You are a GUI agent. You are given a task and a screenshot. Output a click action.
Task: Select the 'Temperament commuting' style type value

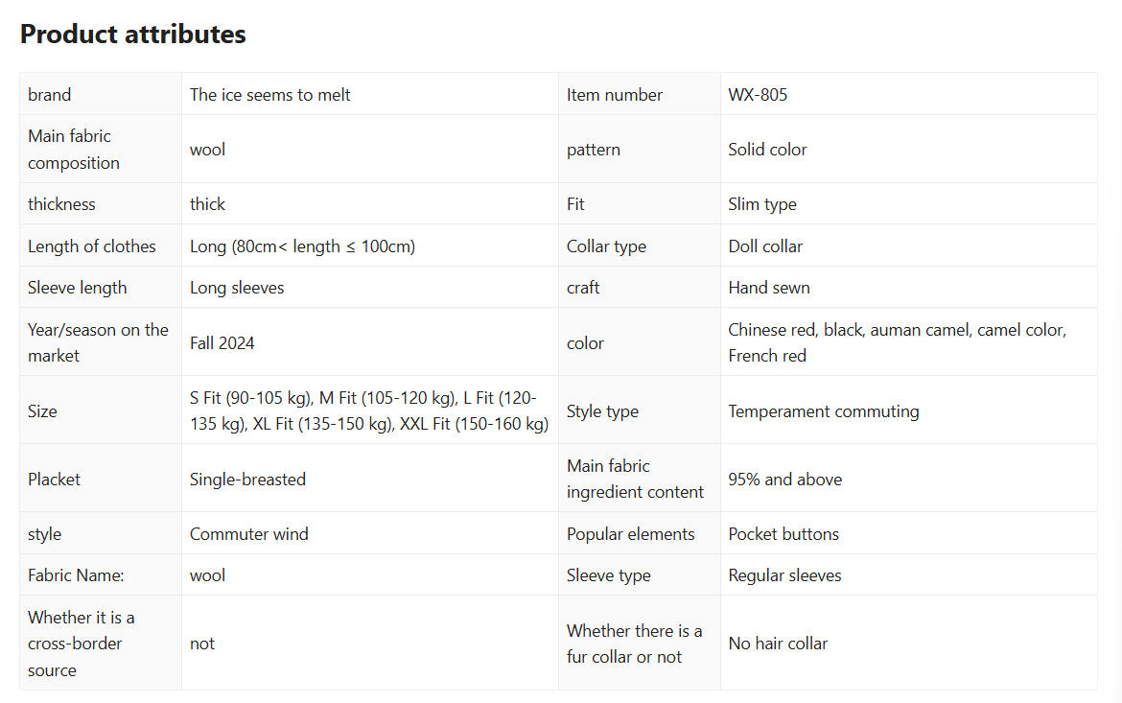pyautogui.click(x=823, y=411)
